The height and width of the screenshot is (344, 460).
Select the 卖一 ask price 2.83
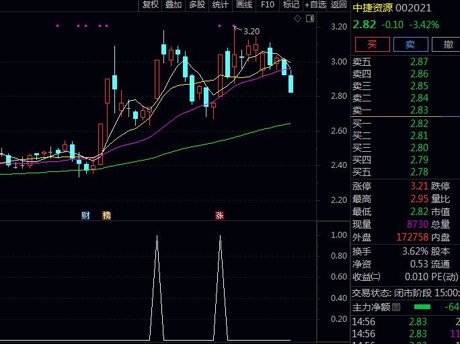click(x=418, y=110)
